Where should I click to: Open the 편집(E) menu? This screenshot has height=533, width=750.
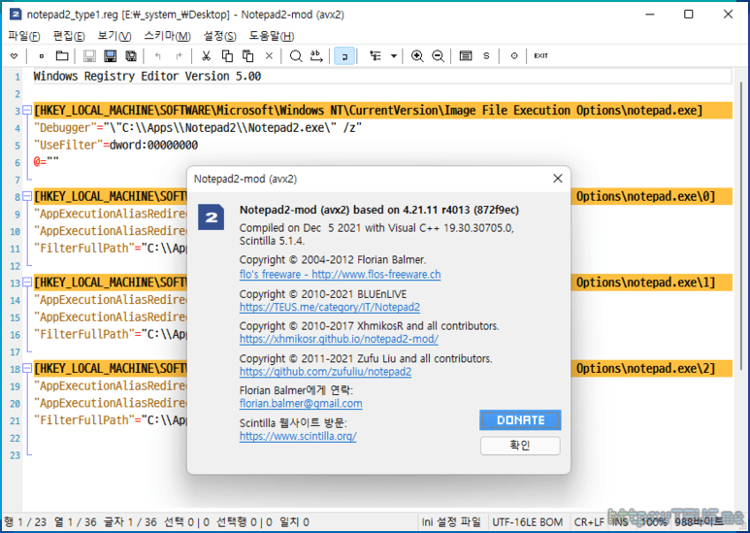tap(69, 36)
